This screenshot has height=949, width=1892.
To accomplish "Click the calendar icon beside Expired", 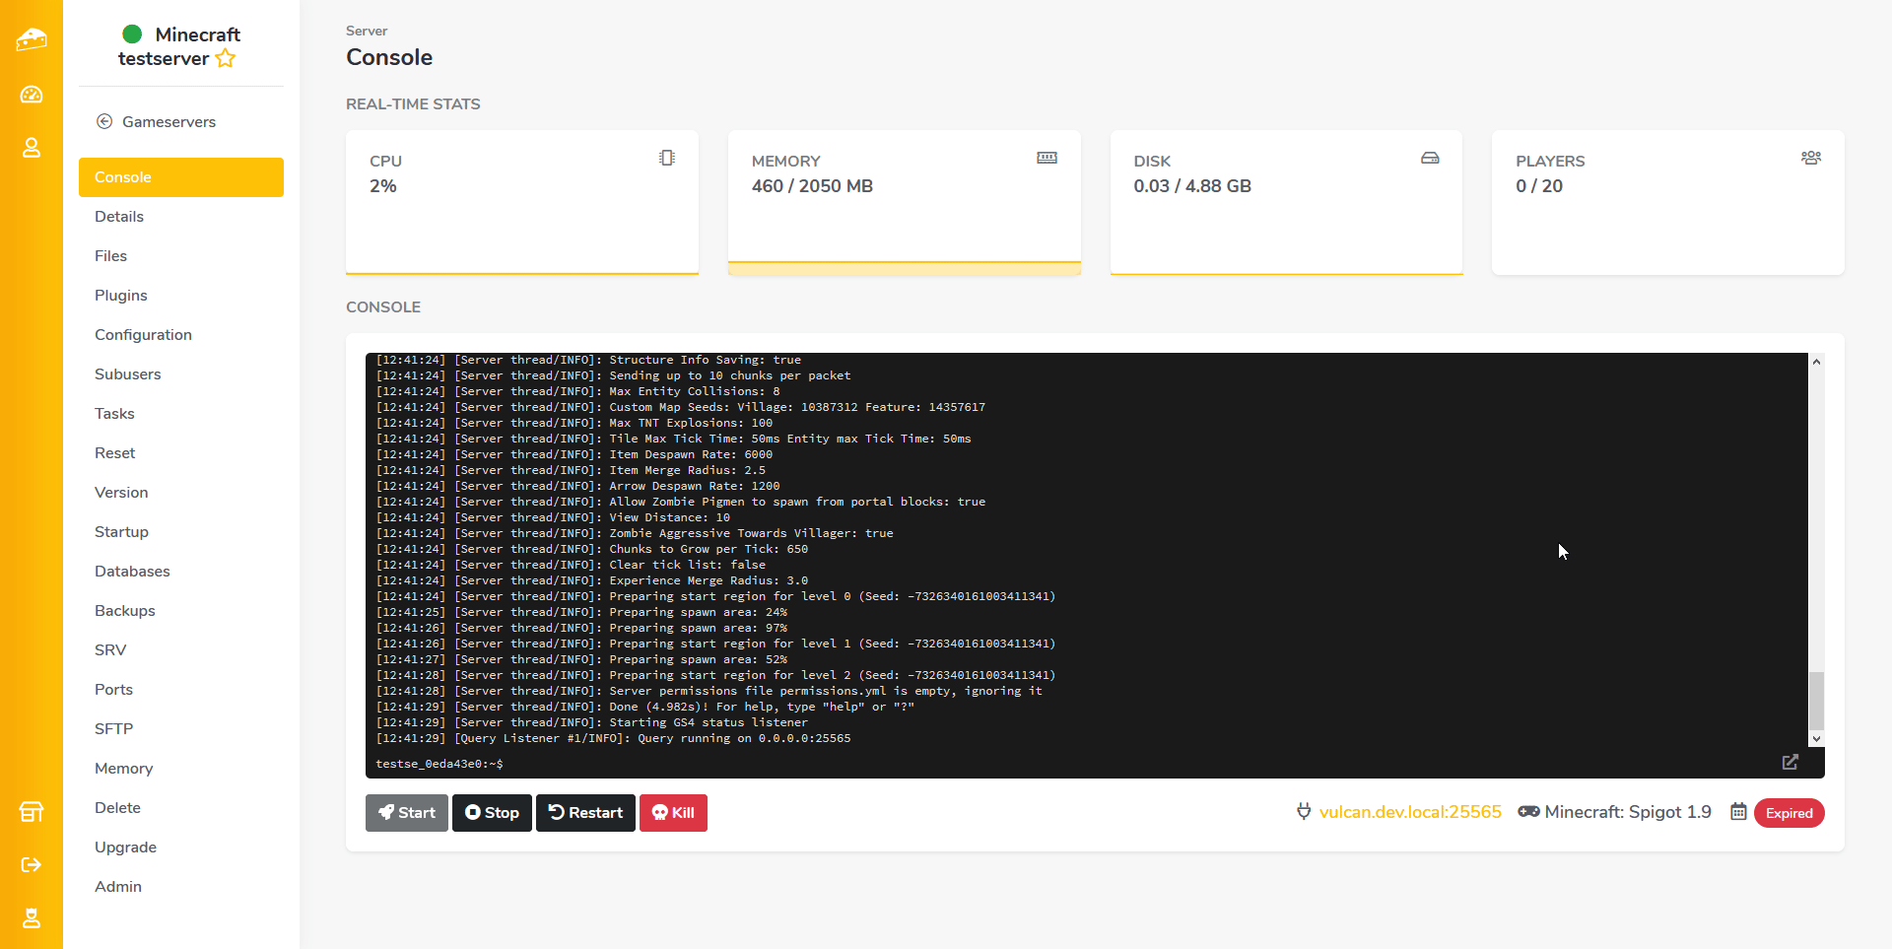I will click(x=1738, y=812).
